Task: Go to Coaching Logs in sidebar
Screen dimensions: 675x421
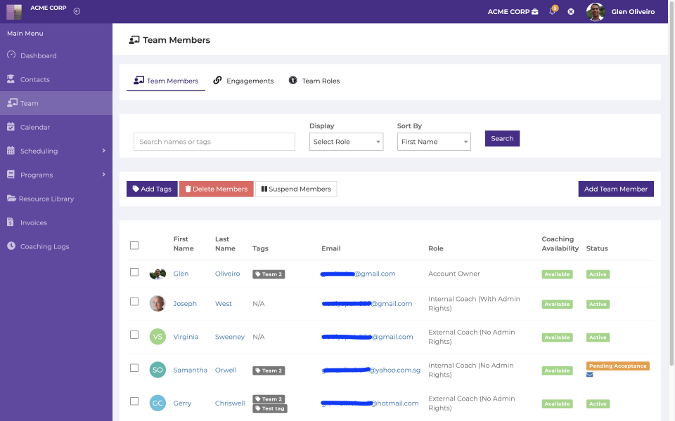Action: [x=45, y=246]
